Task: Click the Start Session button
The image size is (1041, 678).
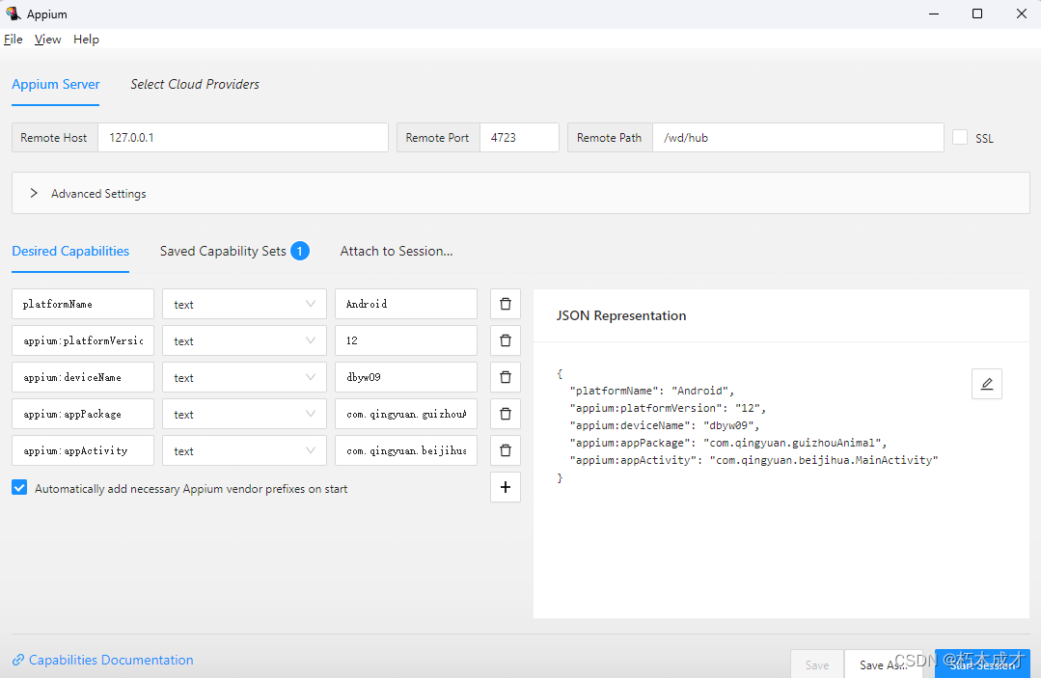Action: 982,664
